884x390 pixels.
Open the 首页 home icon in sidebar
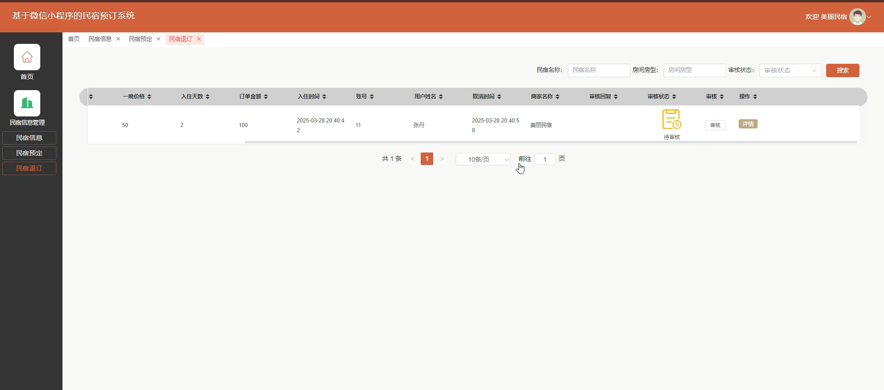pyautogui.click(x=27, y=57)
